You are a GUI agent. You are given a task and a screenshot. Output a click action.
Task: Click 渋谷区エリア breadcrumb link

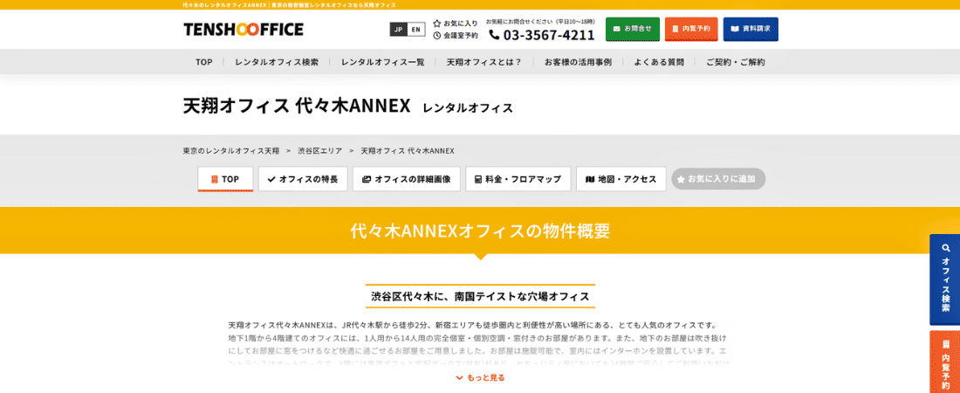click(319, 151)
